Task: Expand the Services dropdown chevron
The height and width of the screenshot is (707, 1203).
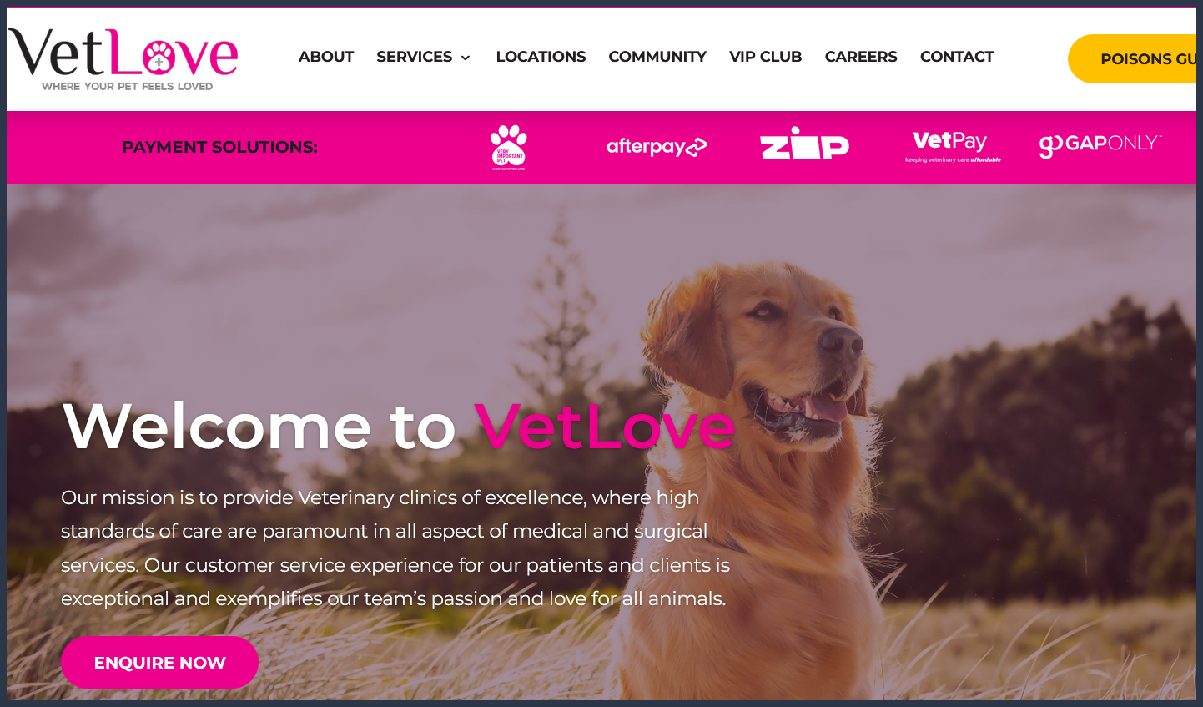Action: 466,58
